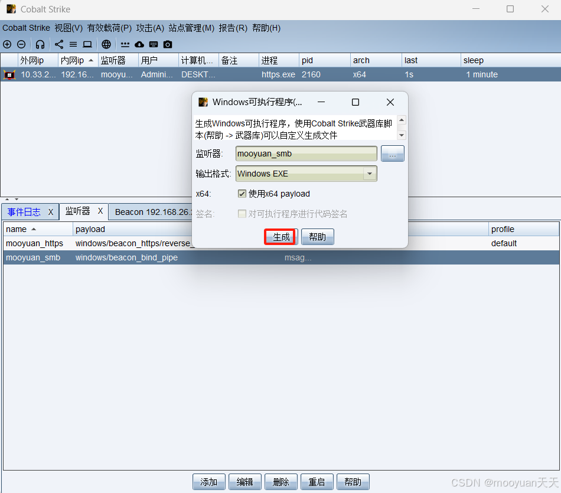Click the last column header
This screenshot has width=561, height=493.
pos(431,60)
